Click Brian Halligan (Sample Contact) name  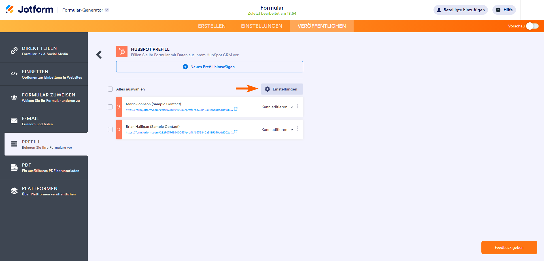(153, 127)
